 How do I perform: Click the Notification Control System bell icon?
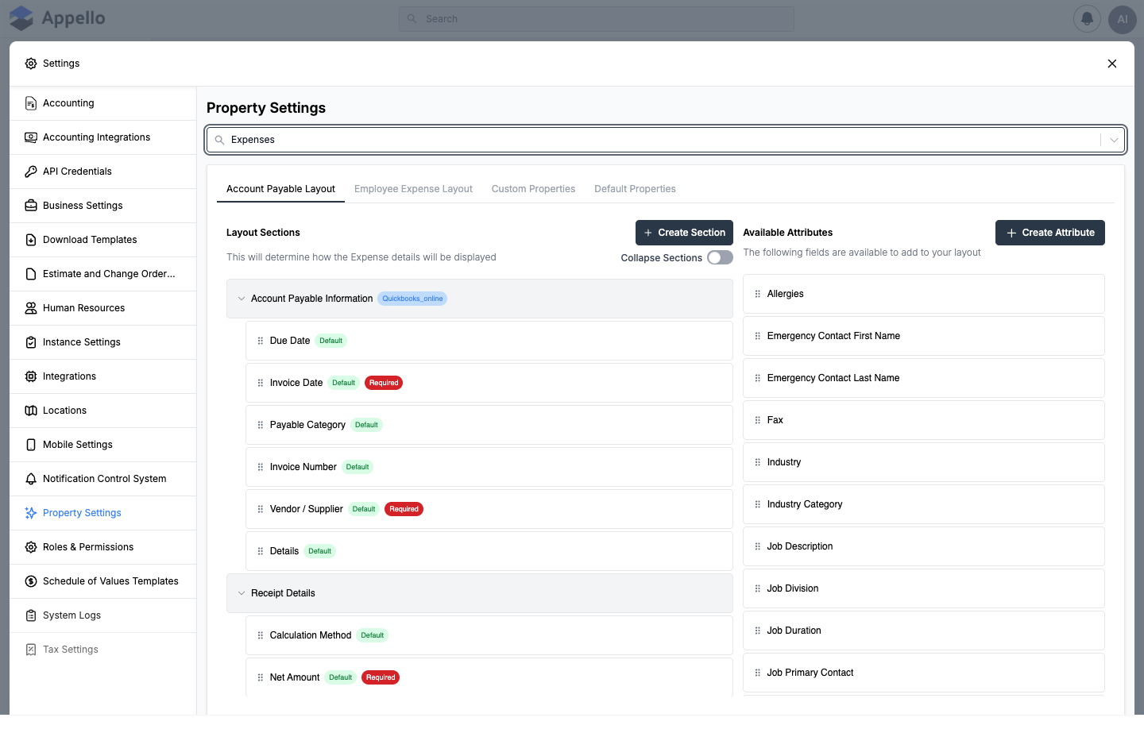click(31, 479)
